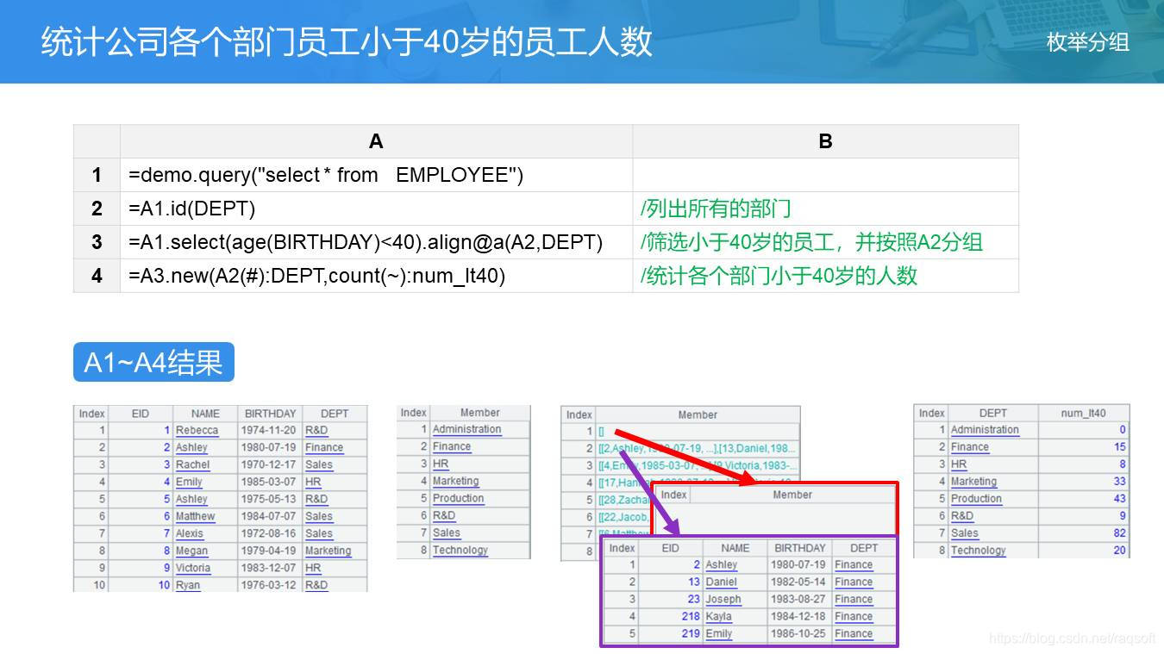Open the Rachel name link
1164x654 pixels.
[x=192, y=464]
